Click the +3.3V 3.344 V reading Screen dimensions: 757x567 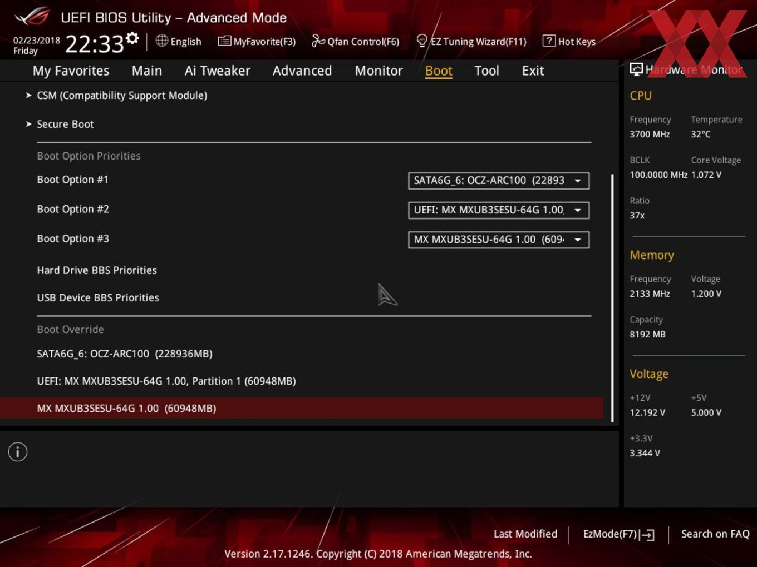click(x=645, y=453)
